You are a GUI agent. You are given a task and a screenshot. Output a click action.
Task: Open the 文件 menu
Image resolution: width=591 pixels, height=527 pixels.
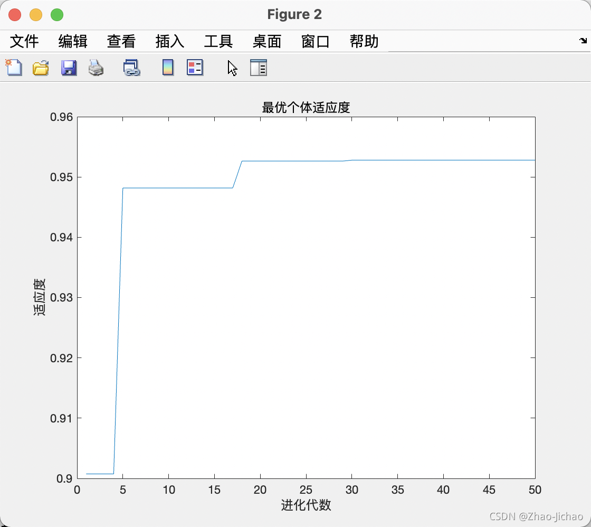24,41
